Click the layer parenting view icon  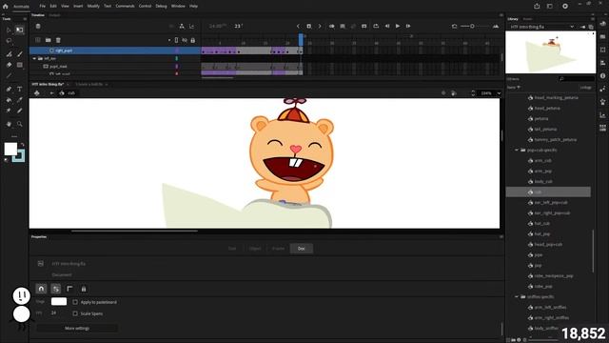(x=182, y=26)
